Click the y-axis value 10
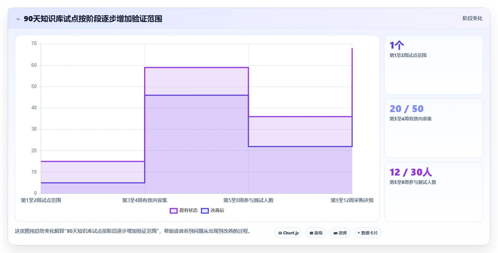Viewport: 498px width, 253px height. pos(34,172)
